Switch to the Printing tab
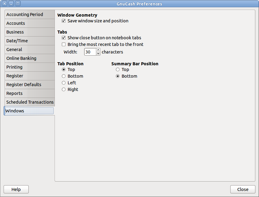This screenshot has height=197, width=259. pyautogui.click(x=30, y=67)
